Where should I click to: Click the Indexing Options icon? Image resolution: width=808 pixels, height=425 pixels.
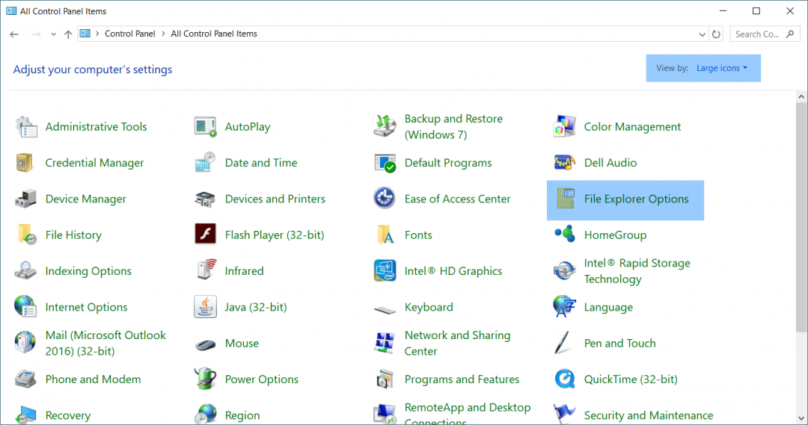(25, 270)
